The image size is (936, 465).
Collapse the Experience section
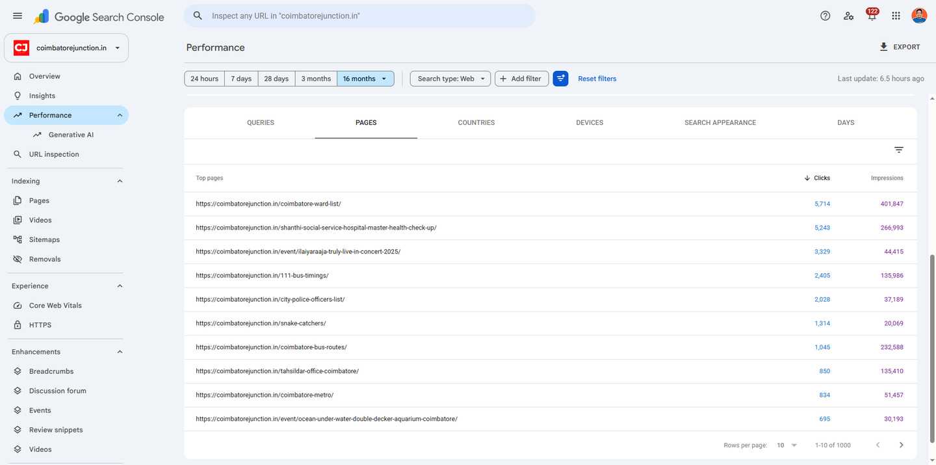[x=120, y=286]
